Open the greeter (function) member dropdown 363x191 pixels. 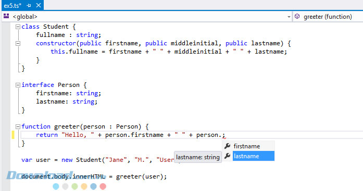(x=328, y=17)
